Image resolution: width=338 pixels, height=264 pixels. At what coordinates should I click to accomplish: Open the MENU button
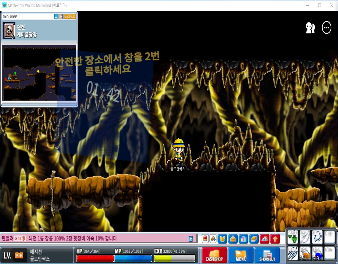pos(241,255)
